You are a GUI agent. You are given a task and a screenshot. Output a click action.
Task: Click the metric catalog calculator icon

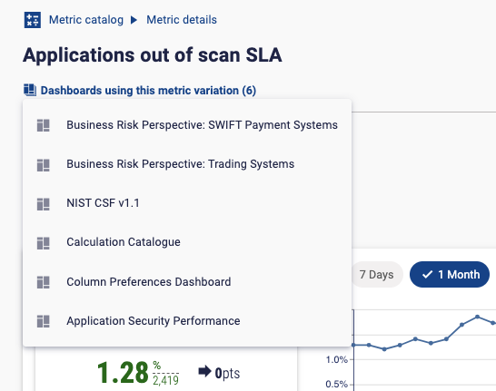33,20
